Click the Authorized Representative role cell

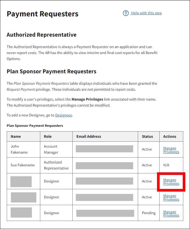tap(56, 165)
